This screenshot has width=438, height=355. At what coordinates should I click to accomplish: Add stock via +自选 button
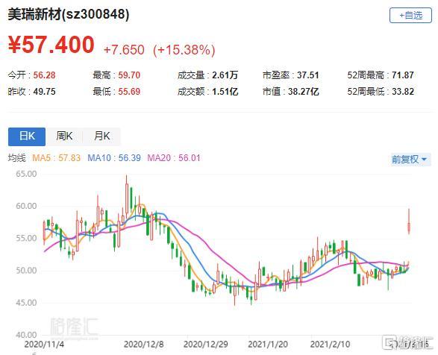pos(410,16)
